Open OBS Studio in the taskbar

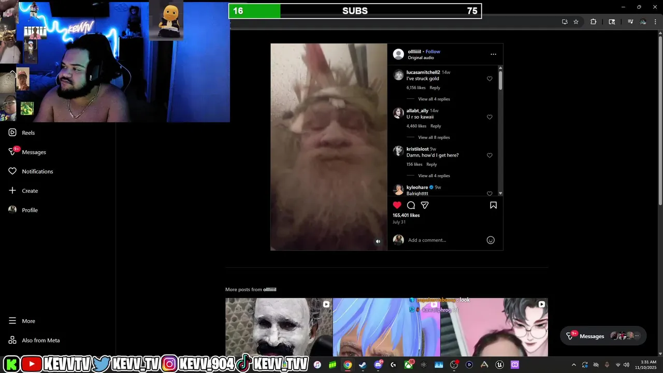pos(454,365)
